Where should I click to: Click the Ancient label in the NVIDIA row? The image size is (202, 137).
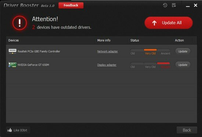[166, 67]
